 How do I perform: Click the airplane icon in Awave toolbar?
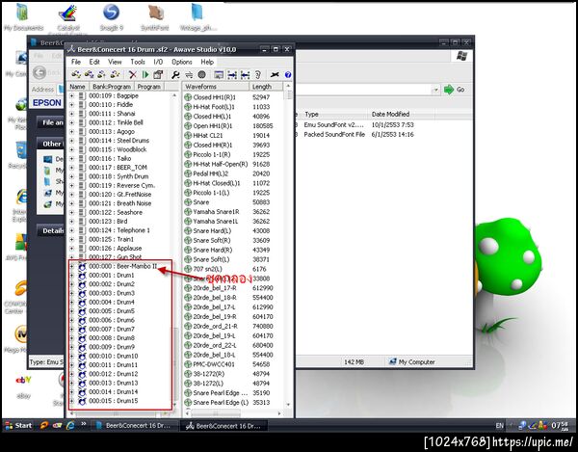point(275,75)
